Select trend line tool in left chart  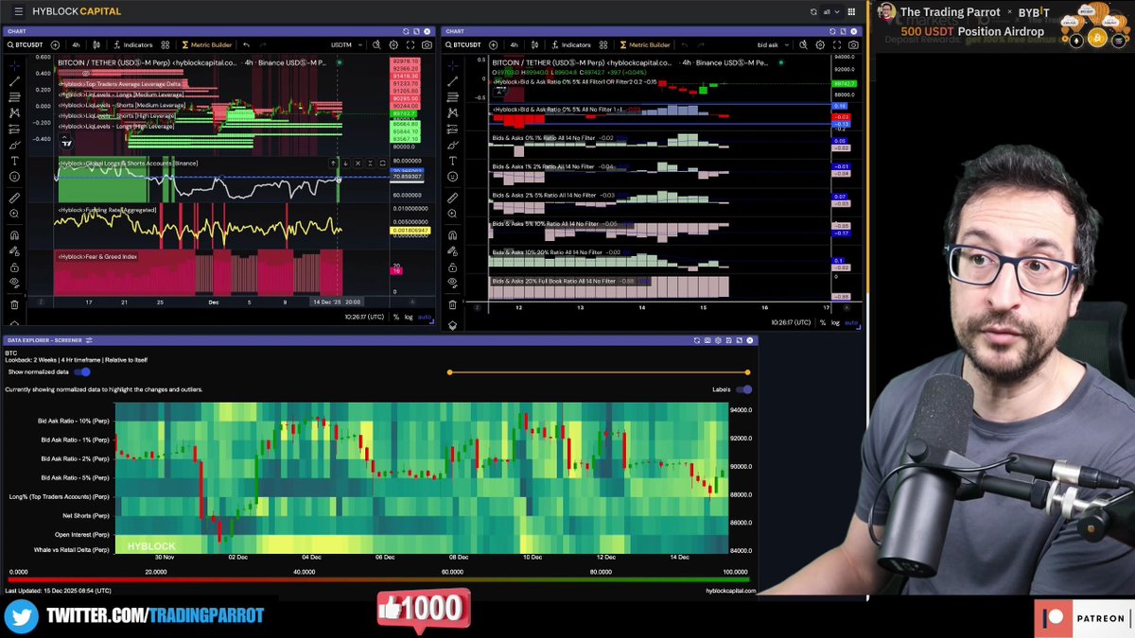pyautogui.click(x=14, y=80)
